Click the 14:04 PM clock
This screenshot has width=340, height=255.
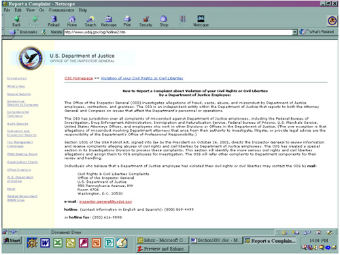[319, 241]
